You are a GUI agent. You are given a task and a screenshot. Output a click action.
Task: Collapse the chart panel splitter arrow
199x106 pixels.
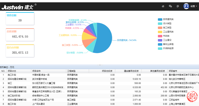click(x=100, y=65)
